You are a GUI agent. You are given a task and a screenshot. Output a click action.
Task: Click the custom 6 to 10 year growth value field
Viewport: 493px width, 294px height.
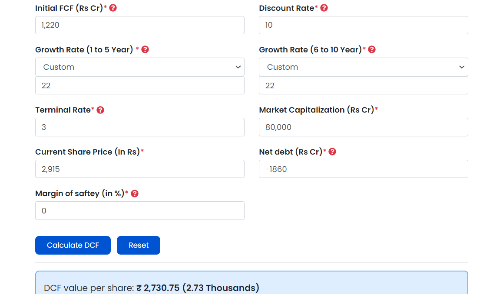pos(364,85)
